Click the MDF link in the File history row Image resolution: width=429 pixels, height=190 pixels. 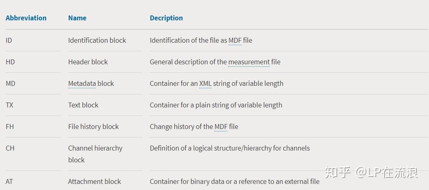click(x=221, y=127)
